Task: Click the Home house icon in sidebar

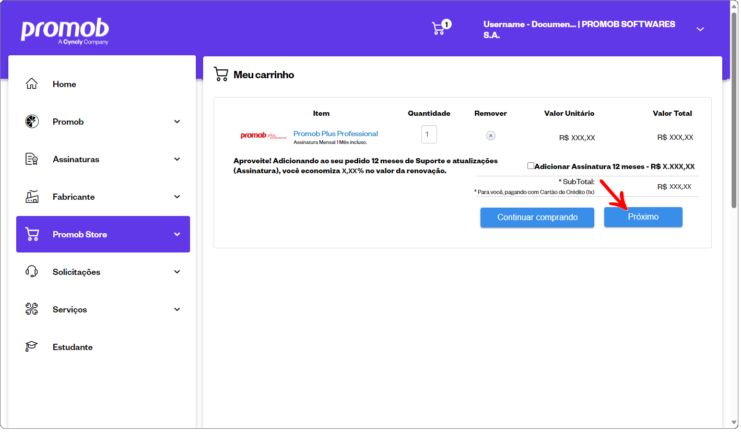Action: click(32, 84)
